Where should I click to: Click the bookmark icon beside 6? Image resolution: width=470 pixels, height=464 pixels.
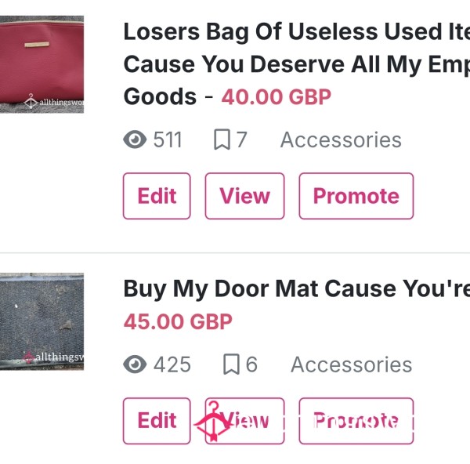pos(231,364)
